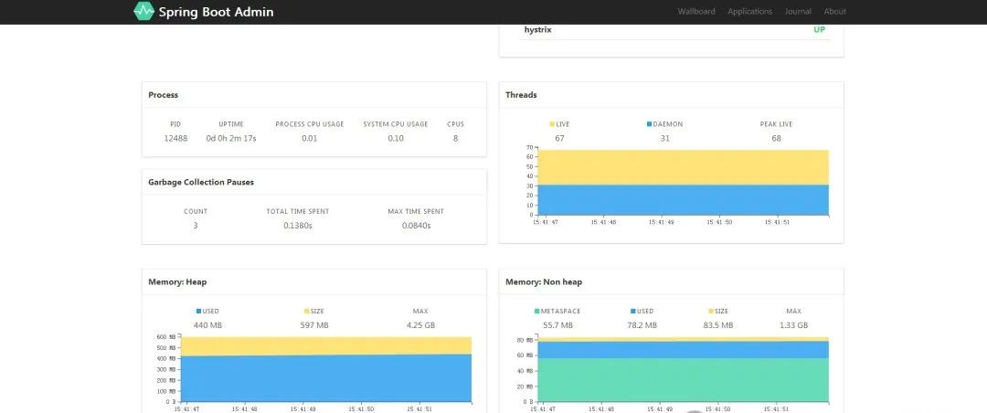Click the metaspace value 55.7 MB

point(557,325)
